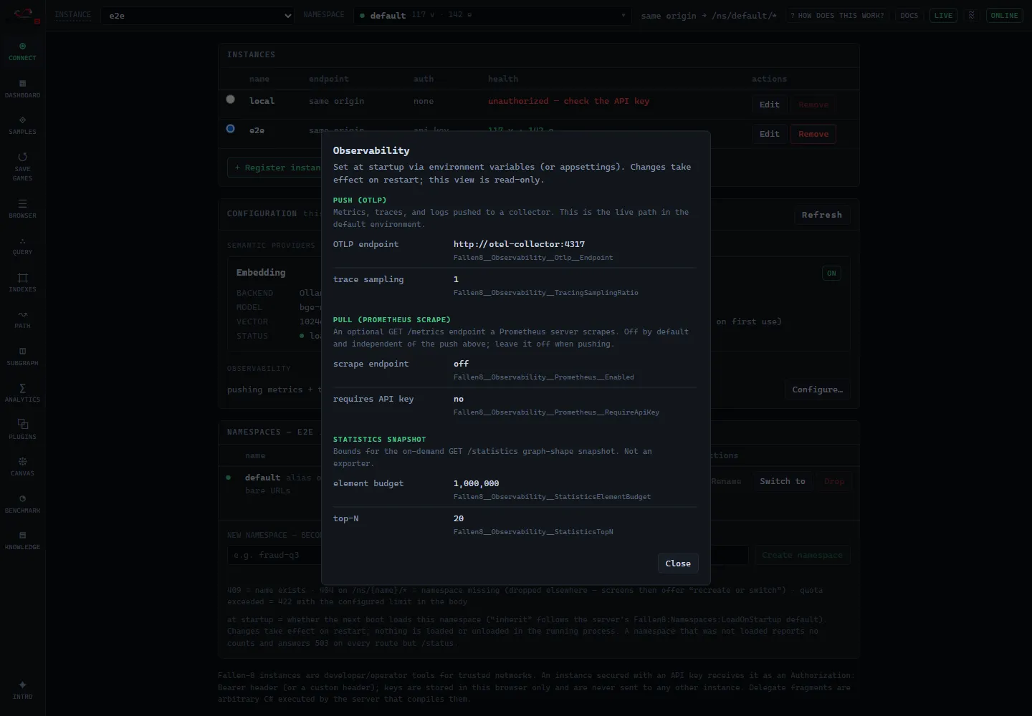Remove the e2e instance
Screen dimensions: 1032x716
pyautogui.click(x=813, y=134)
